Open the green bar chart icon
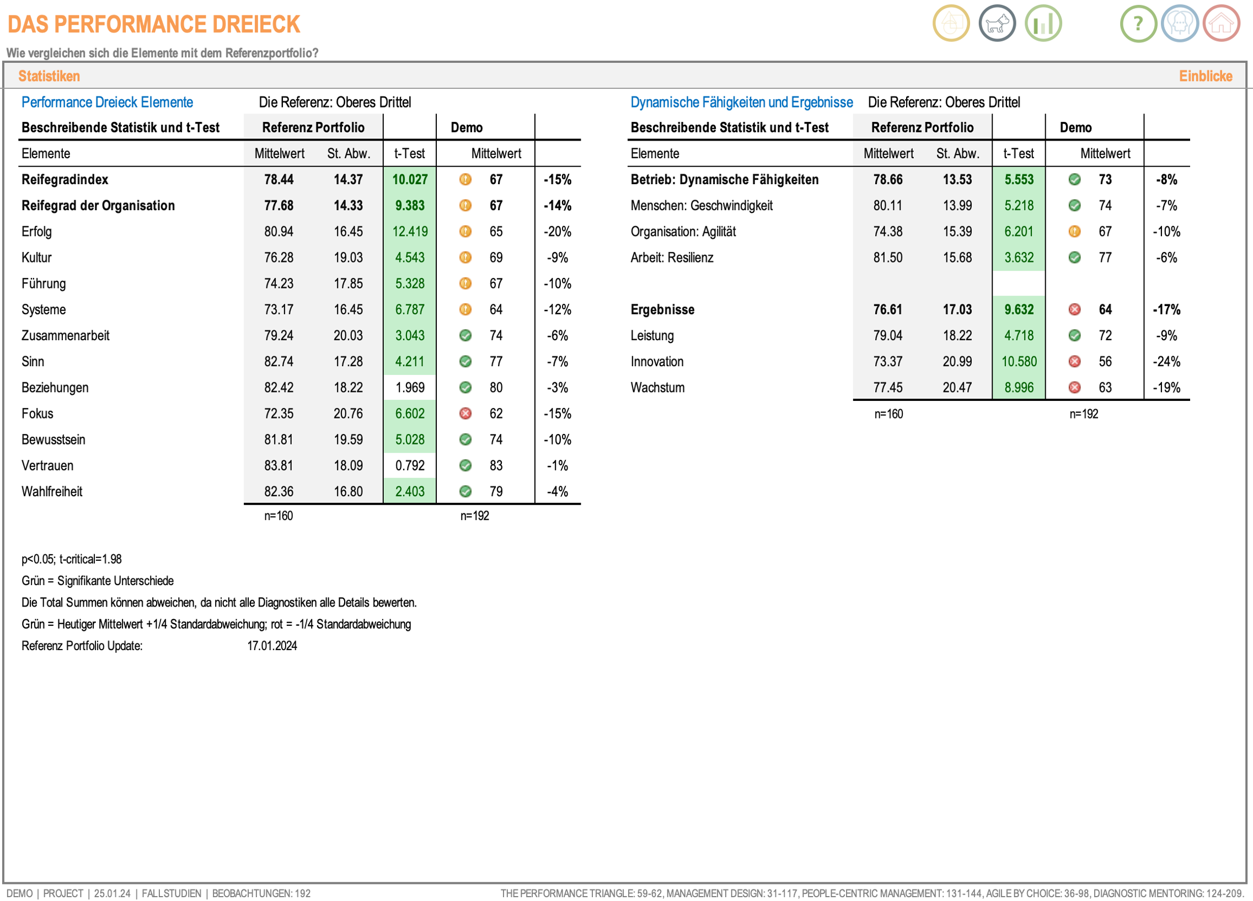 tap(1043, 23)
